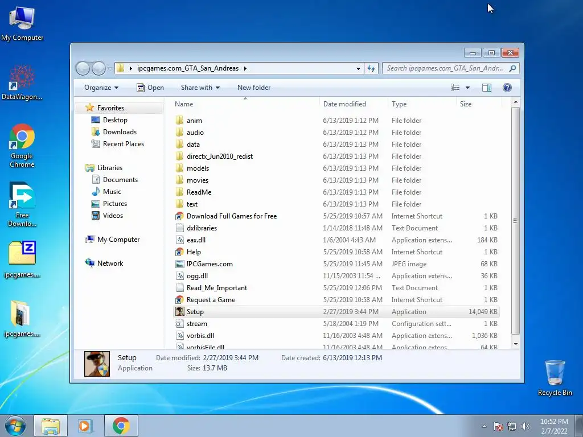
Task: Change view using the view icon
Action: click(455, 87)
